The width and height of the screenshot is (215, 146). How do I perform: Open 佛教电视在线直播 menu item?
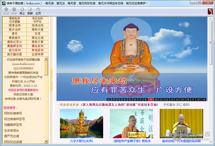point(15,20)
